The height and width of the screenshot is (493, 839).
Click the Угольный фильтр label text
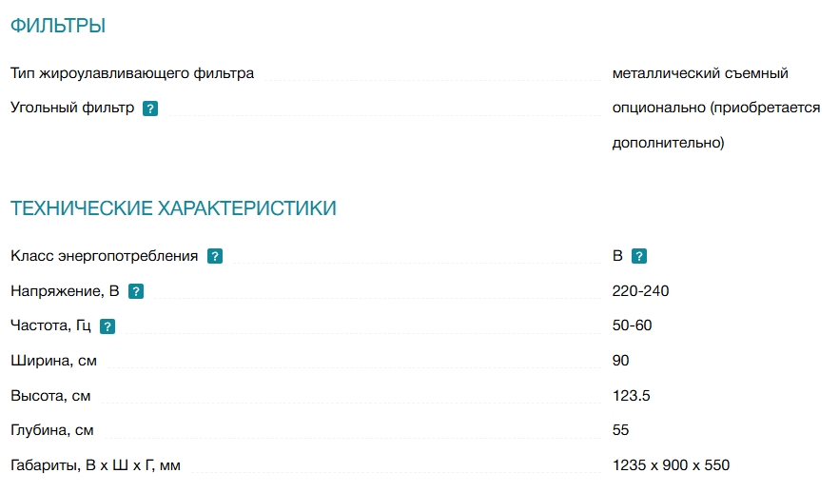point(72,108)
